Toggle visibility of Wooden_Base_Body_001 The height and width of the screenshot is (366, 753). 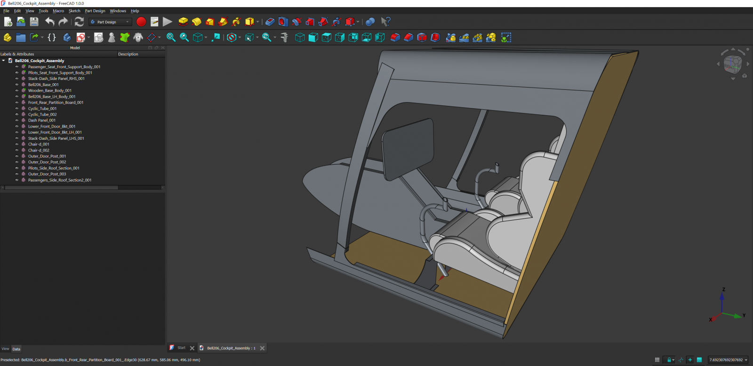tap(17, 91)
